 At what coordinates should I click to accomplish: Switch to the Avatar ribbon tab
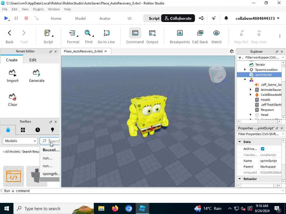(105, 18)
